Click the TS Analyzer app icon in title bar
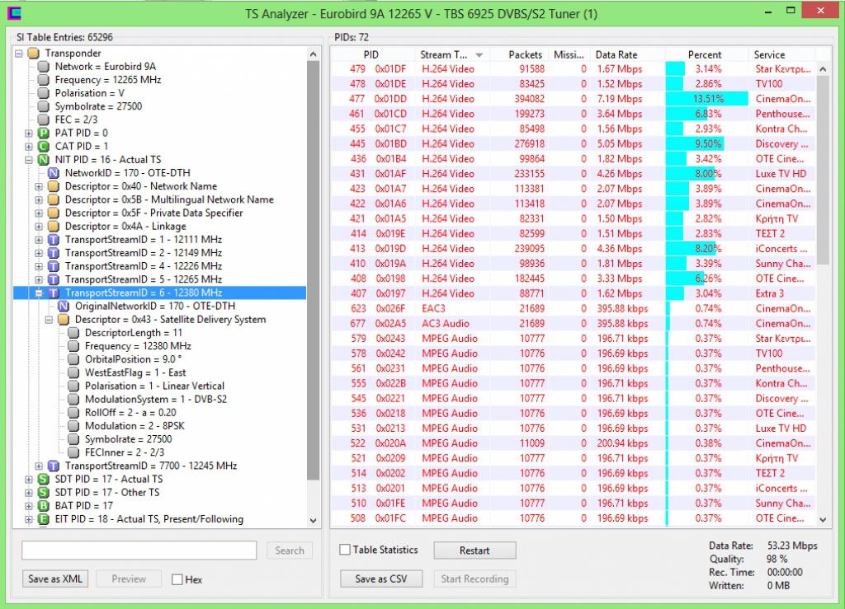Image resolution: width=845 pixels, height=609 pixels. [14, 13]
